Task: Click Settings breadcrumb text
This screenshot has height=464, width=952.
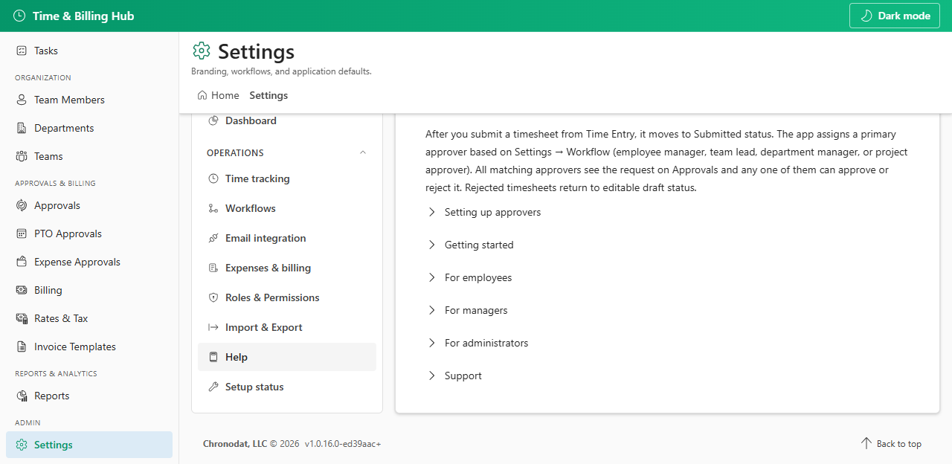Action: pos(268,95)
